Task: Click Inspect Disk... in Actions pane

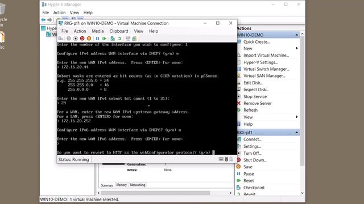Action: pos(256,90)
